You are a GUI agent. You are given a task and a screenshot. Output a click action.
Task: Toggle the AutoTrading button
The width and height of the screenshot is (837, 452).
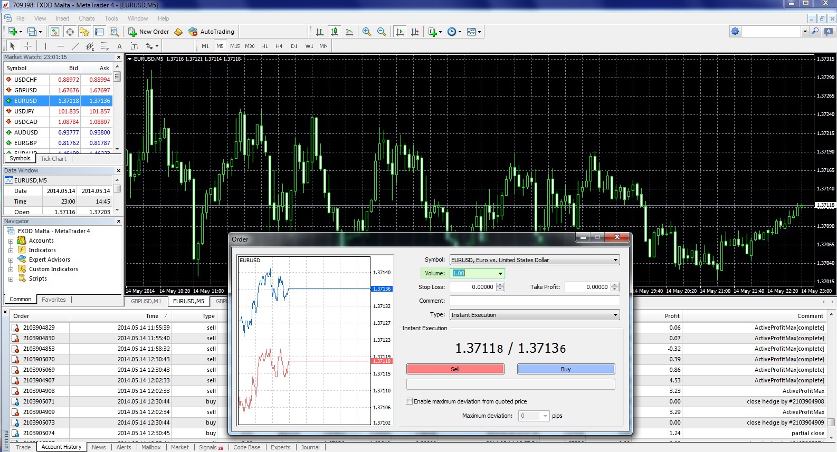(212, 32)
